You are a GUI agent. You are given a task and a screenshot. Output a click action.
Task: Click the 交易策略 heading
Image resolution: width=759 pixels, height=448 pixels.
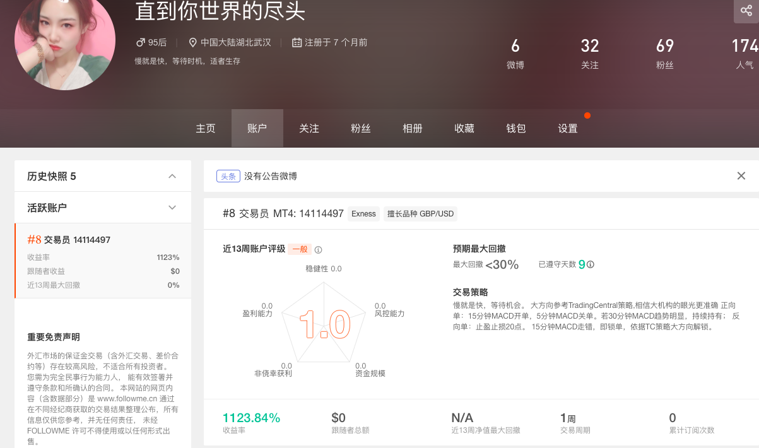(x=470, y=292)
